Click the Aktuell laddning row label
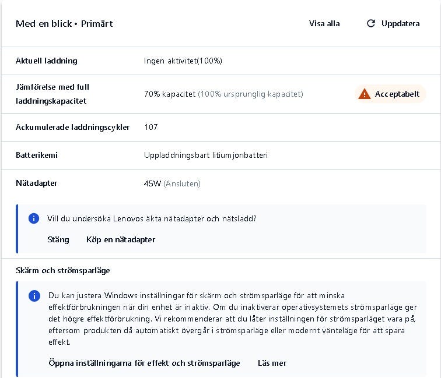This screenshot has width=441, height=378. point(47,61)
